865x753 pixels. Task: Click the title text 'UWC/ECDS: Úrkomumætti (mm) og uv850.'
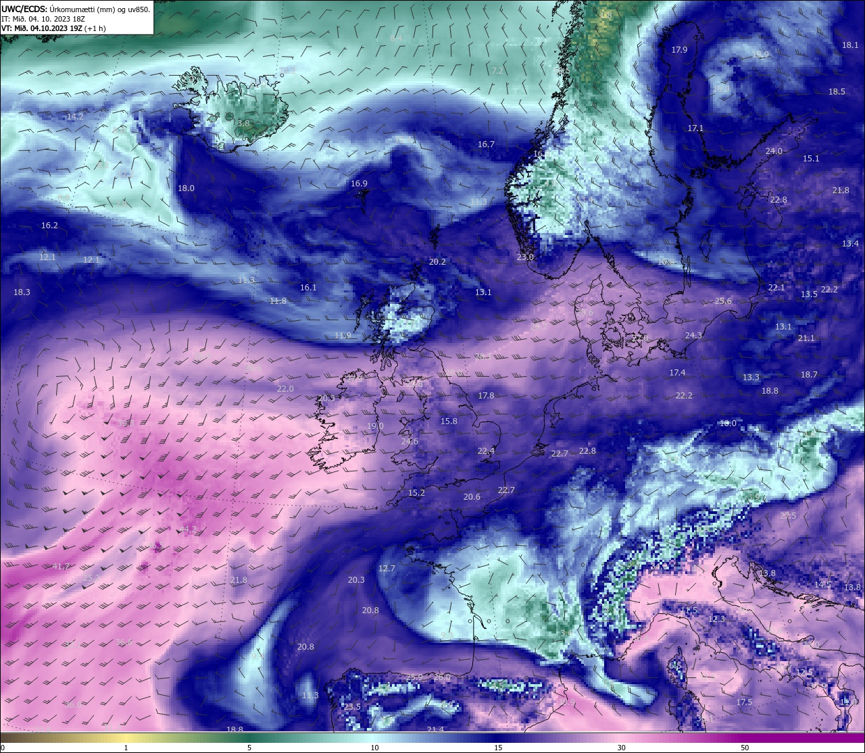tap(76, 9)
